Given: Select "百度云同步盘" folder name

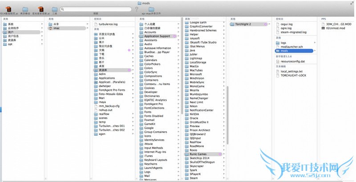Looking at the screenshot, I should click(x=107, y=34).
